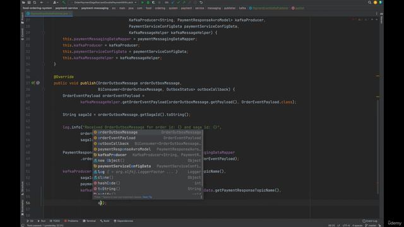Click the Git update project arrow
Screen dimensions: 404x227
173,3
